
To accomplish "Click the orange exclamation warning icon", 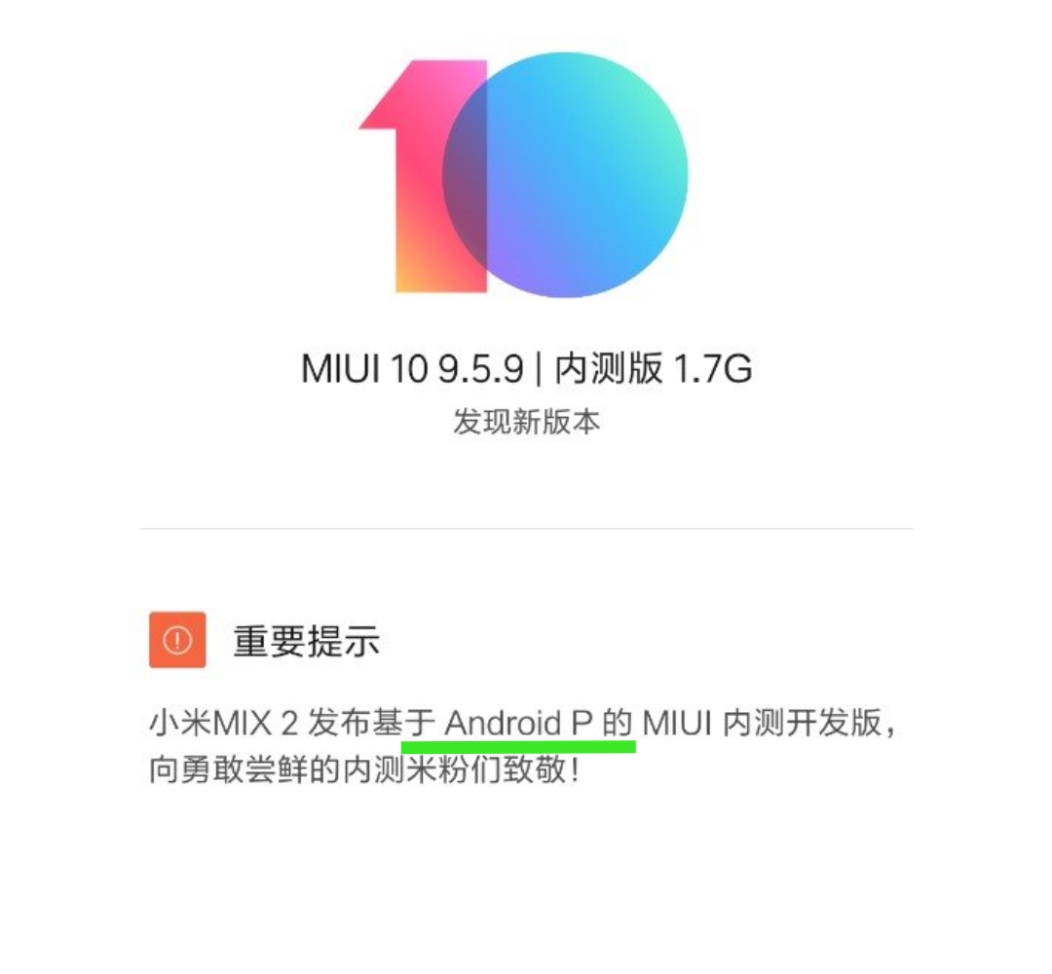I will pos(177,639).
